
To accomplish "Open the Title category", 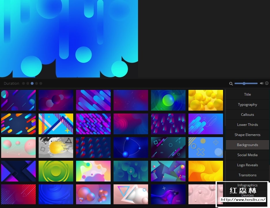I will [247, 94].
